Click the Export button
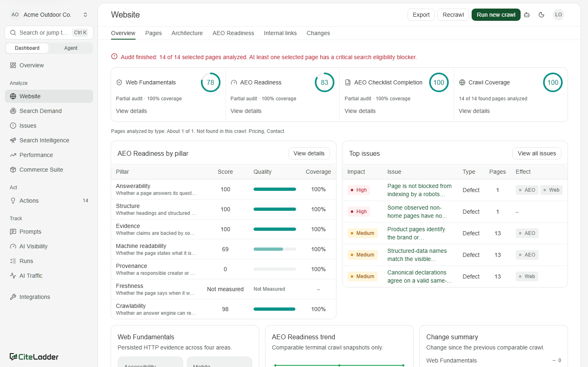Image resolution: width=588 pixels, height=367 pixels. coord(421,15)
